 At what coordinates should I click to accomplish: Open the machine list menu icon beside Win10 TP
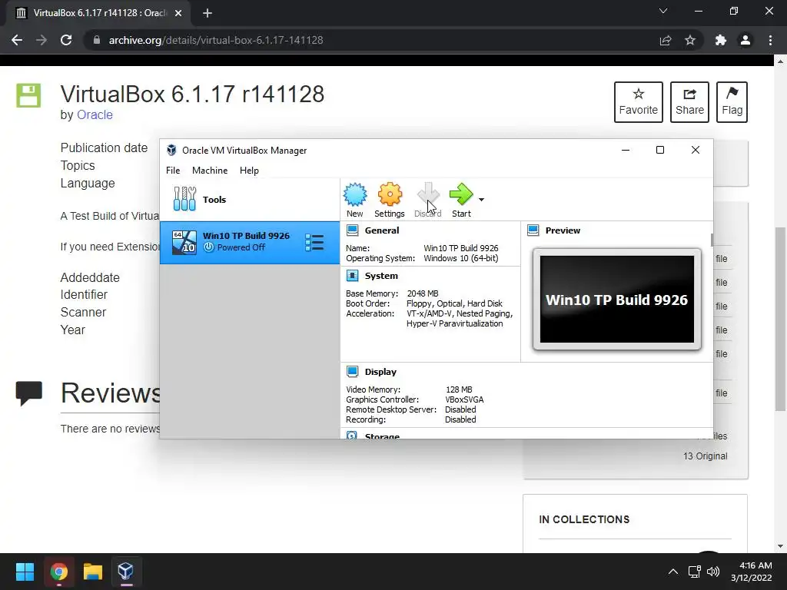pyautogui.click(x=314, y=242)
